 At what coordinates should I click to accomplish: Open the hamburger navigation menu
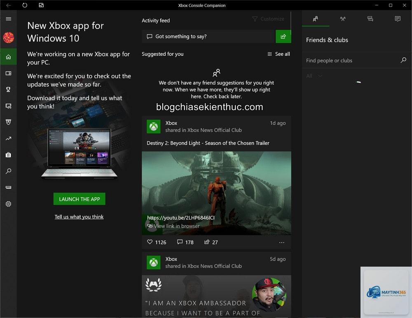[x=8, y=19]
